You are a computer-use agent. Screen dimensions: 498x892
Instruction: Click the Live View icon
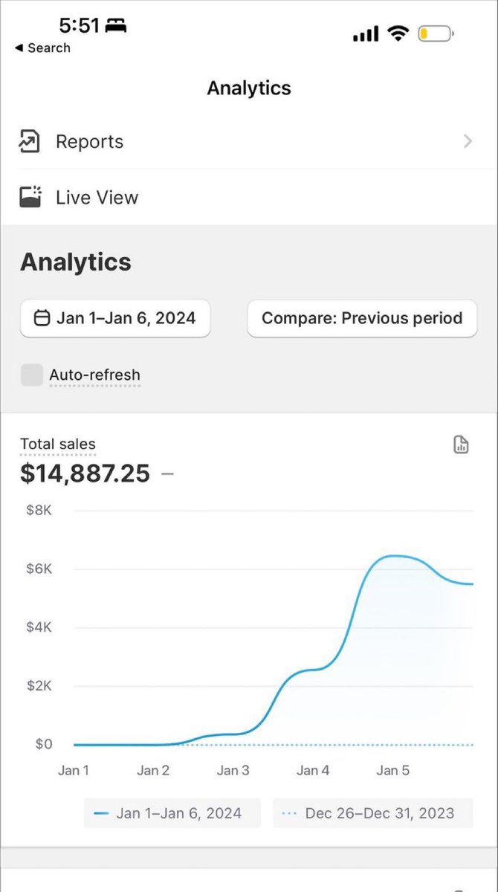click(30, 197)
